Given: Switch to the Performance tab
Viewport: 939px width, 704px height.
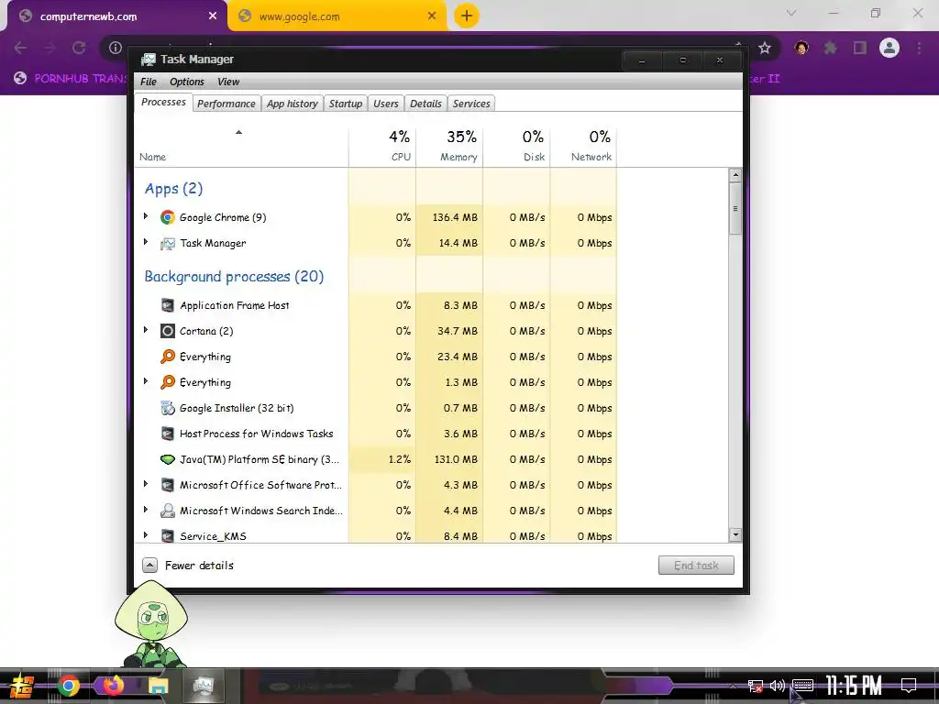Looking at the screenshot, I should [226, 104].
